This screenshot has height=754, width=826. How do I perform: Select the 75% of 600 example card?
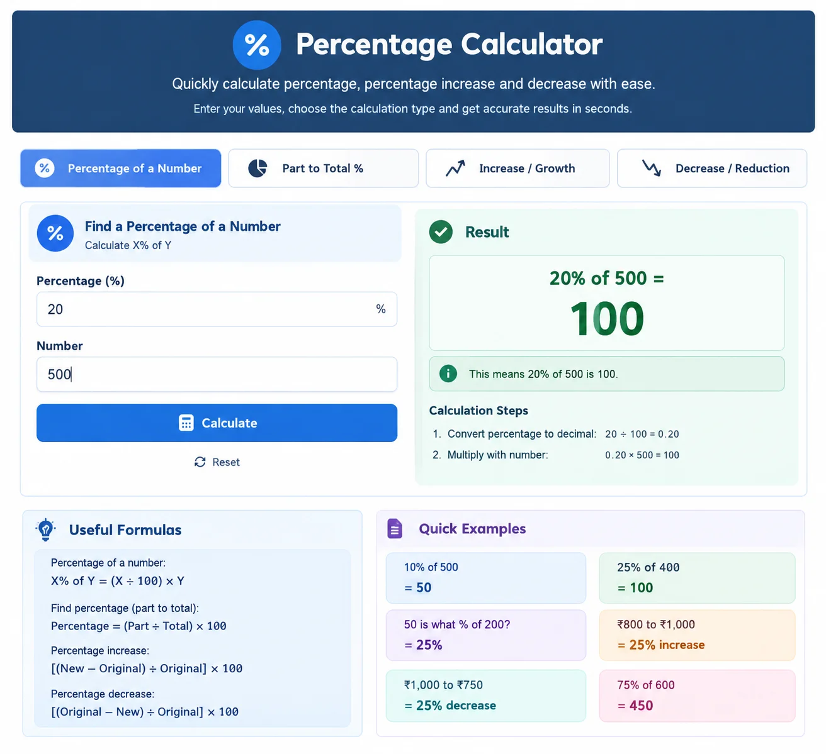pyautogui.click(x=697, y=696)
